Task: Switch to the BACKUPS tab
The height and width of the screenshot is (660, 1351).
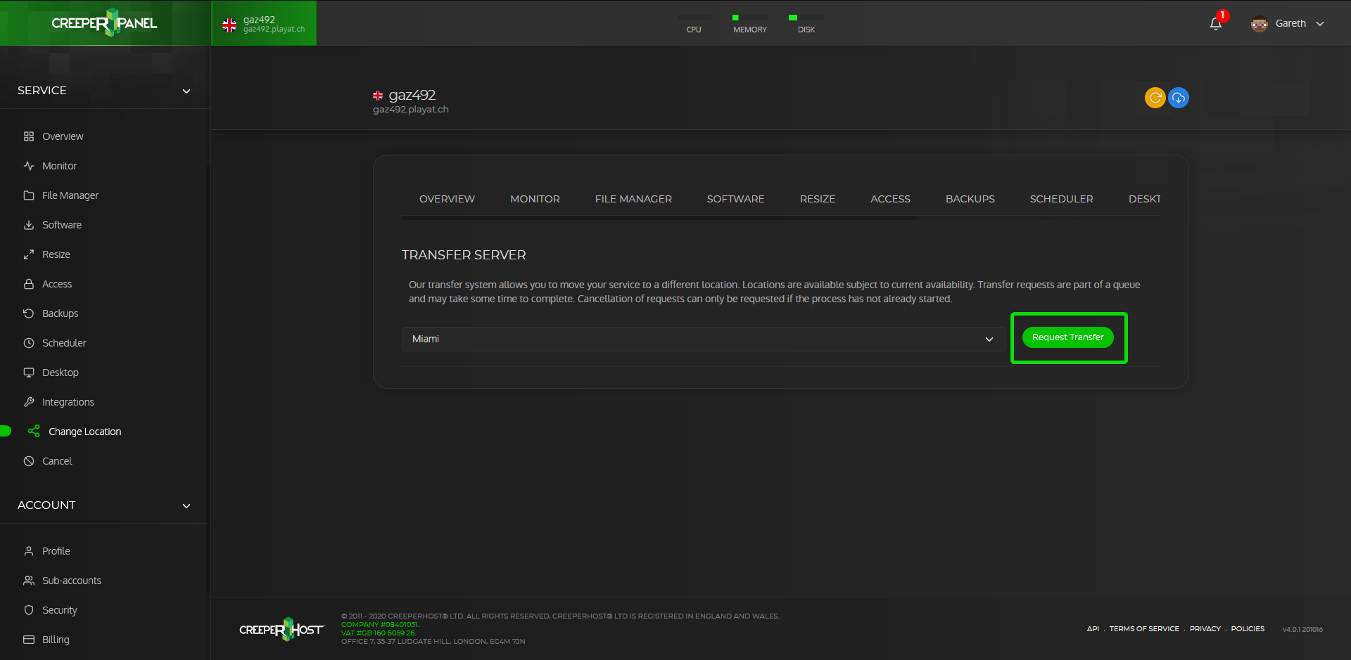Action: click(970, 199)
